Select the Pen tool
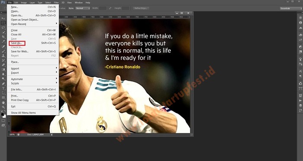The height and width of the screenshot is (161, 303). point(3,84)
